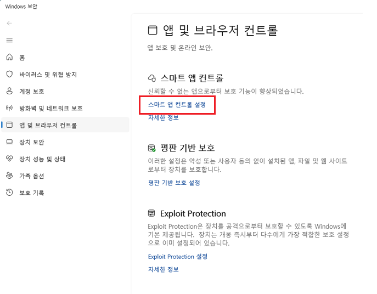Viewport: 377px width, 294px height.
Task: Open 장치 성능 및 상태 section
Action: coord(42,159)
